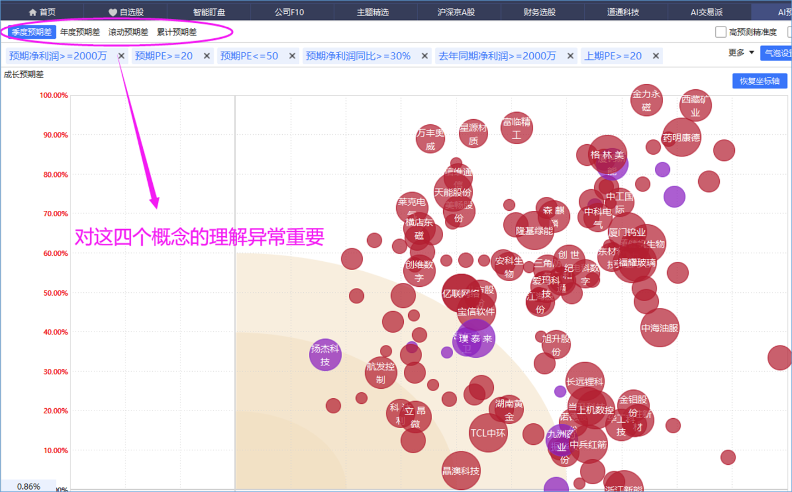Pick the 创维数字 bubble

(419, 271)
